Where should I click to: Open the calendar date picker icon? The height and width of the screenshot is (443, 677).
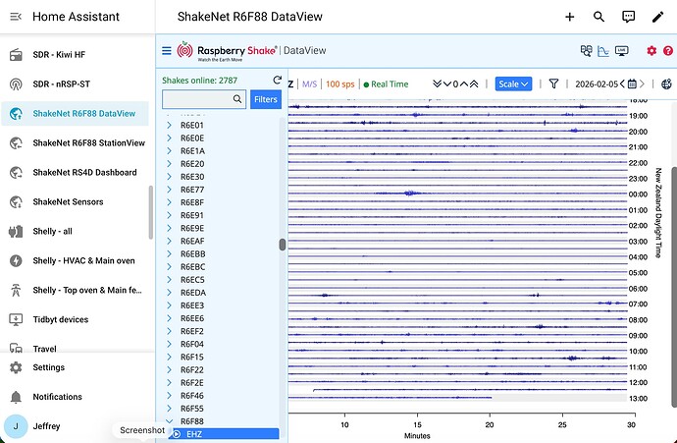(632, 84)
